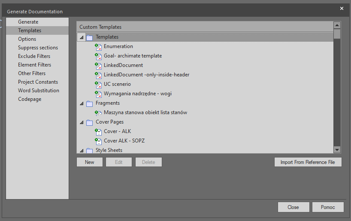This screenshot has width=351, height=221.
Task: Click scrollbar down arrow in template list
Action: pyautogui.click(x=337, y=150)
